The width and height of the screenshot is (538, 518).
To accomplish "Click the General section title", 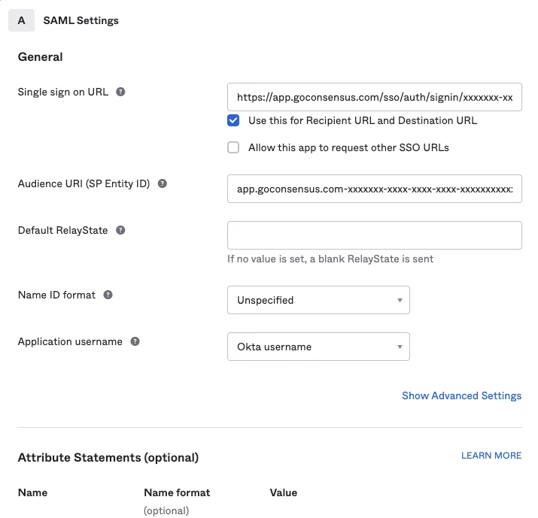I will 41,57.
